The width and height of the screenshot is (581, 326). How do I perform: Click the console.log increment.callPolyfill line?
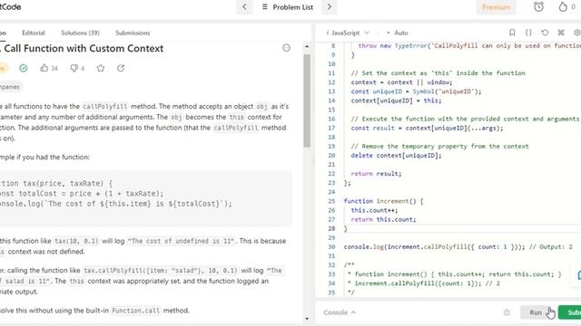click(458, 247)
